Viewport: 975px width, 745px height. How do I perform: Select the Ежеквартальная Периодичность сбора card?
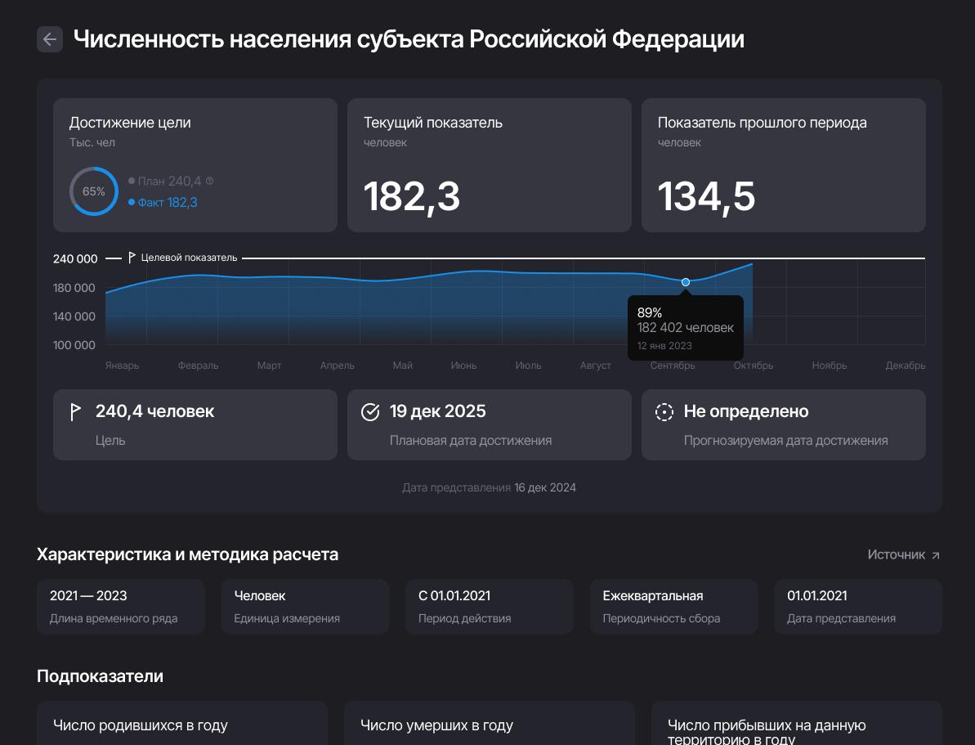pyautogui.click(x=673, y=606)
